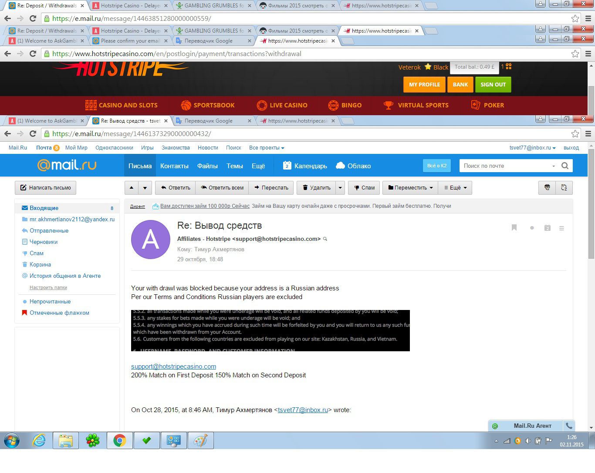
Task: Bookmark the hotstripecasino page with the star icon
Action: (575, 54)
